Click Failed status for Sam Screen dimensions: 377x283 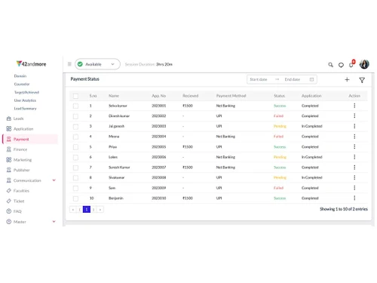click(278, 188)
